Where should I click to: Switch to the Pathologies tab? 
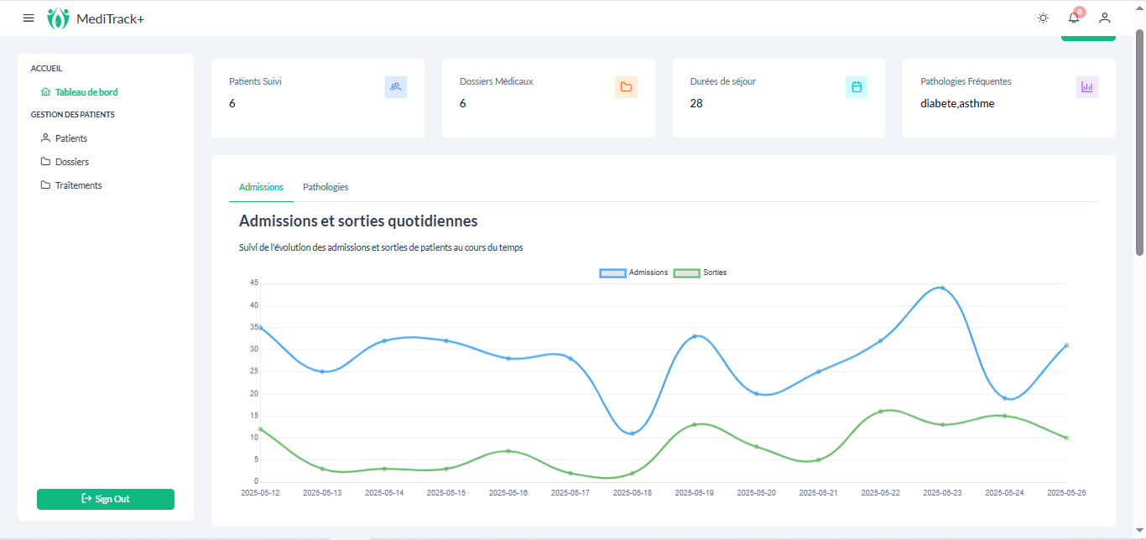(x=326, y=187)
